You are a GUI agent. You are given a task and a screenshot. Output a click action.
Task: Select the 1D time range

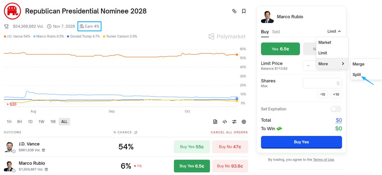click(x=30, y=122)
